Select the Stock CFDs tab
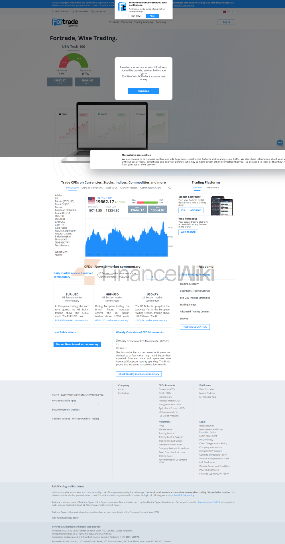 (111, 188)
